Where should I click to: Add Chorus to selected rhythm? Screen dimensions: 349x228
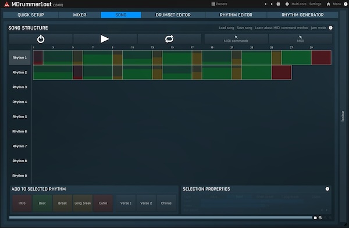[x=166, y=203]
